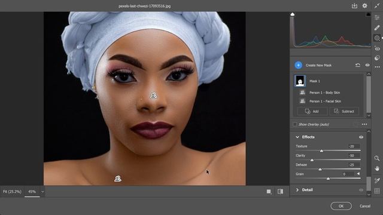Viewport: 383px width, 215px height.
Task: Click the body skin pin on chest
Action: click(118, 179)
